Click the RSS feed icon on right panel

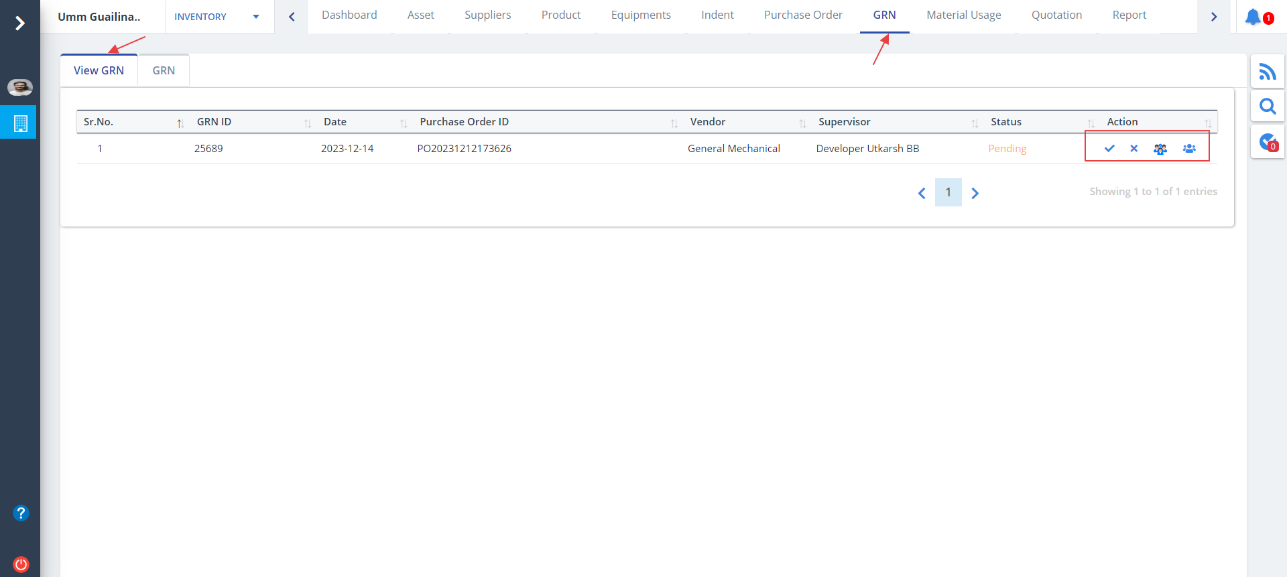tap(1267, 71)
